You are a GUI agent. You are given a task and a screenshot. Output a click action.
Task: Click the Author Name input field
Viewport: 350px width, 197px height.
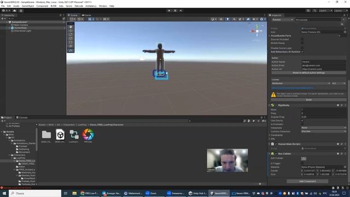[323, 62]
